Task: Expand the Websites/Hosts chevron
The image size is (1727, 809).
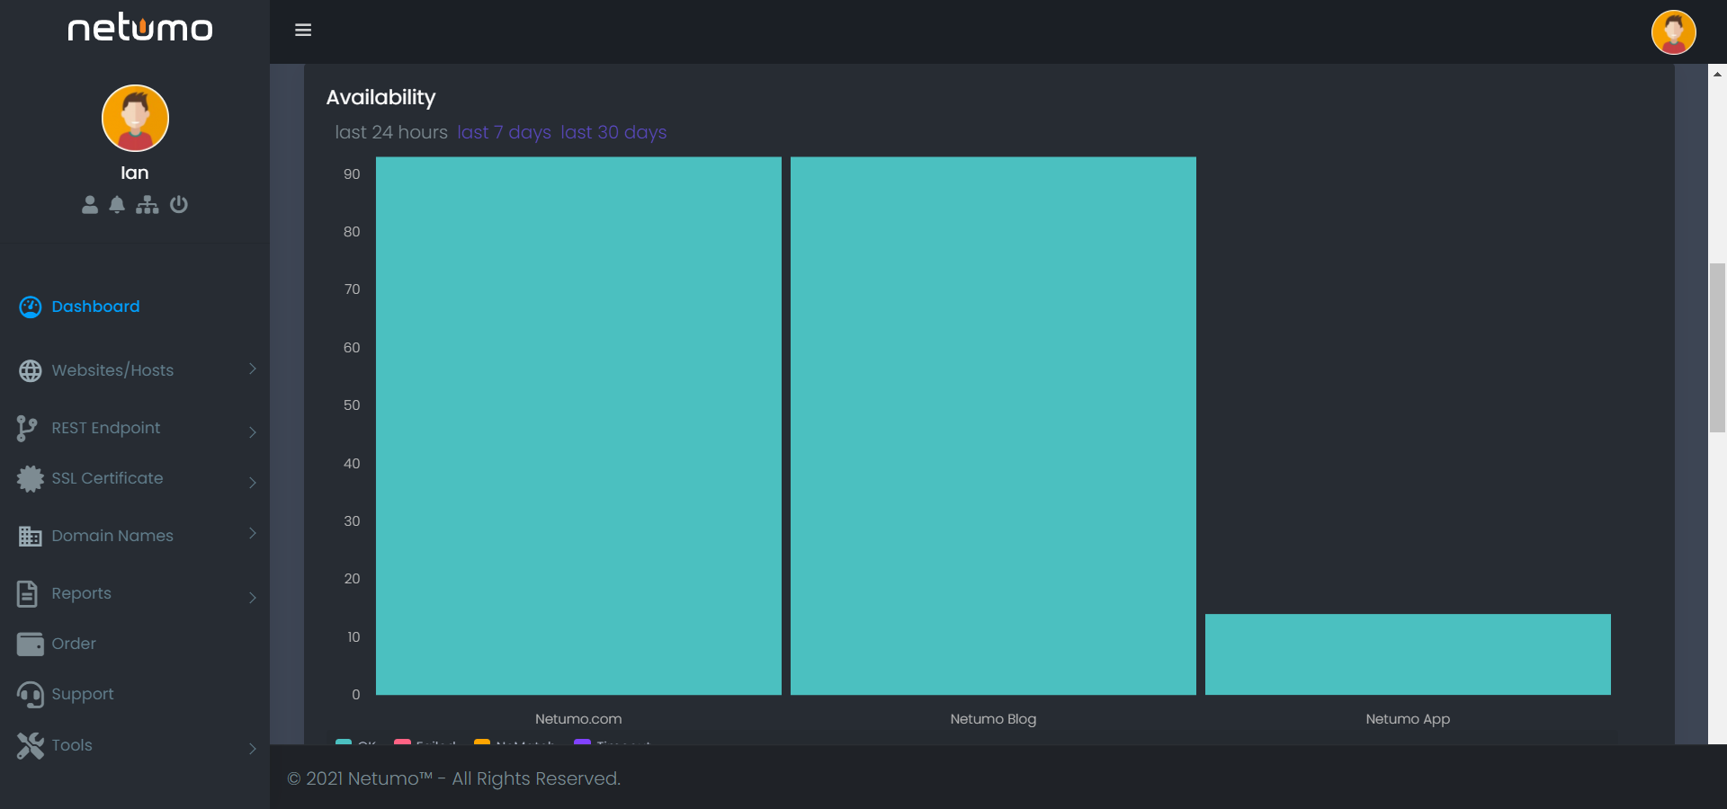Action: coord(253,369)
